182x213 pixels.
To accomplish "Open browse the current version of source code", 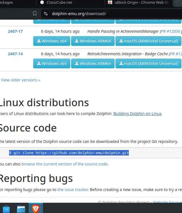I will [65, 164].
